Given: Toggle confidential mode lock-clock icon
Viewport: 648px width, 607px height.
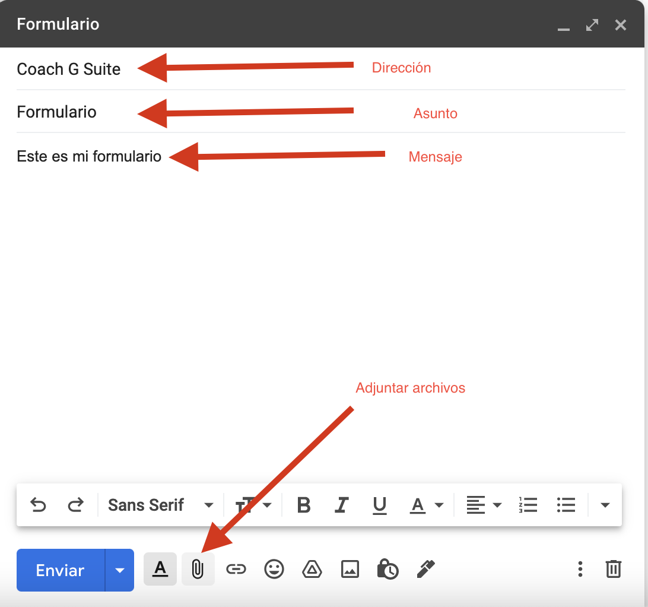Looking at the screenshot, I should tap(387, 569).
